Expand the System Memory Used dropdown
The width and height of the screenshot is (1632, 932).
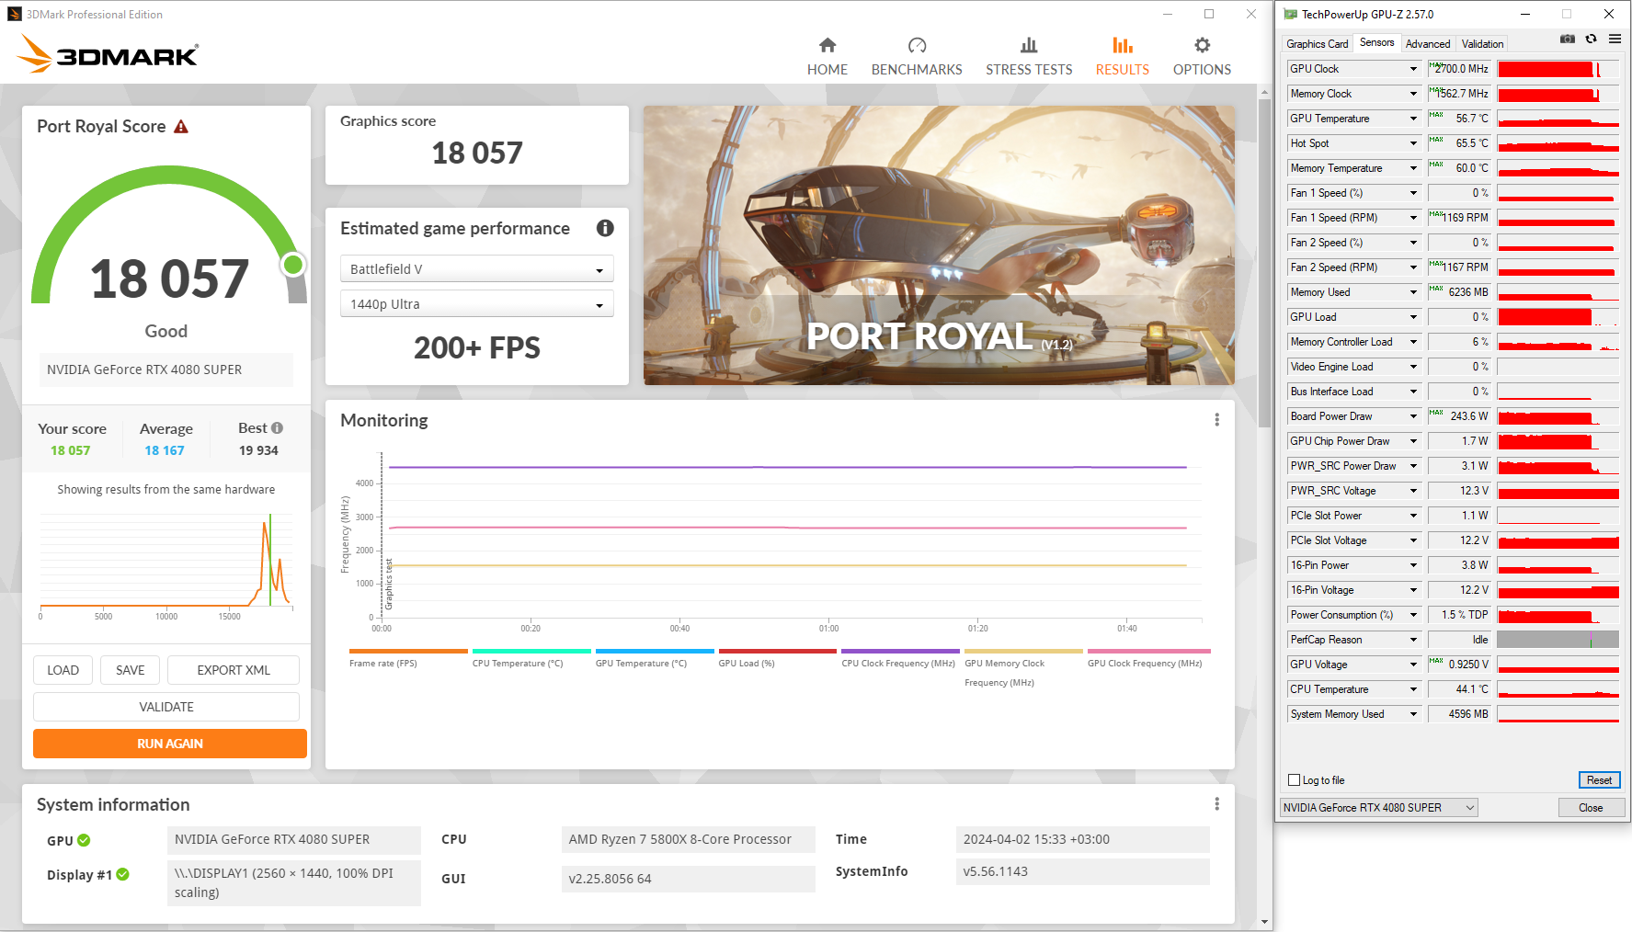pyautogui.click(x=1413, y=714)
